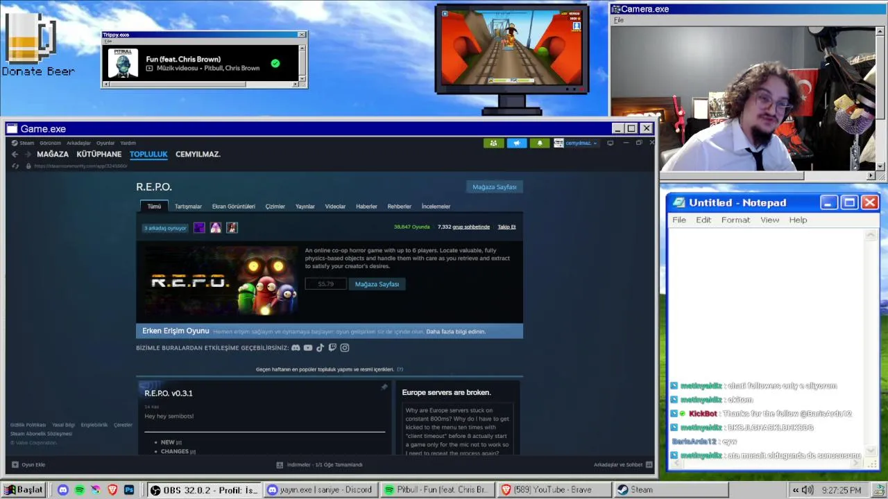Open Notepad File menu

click(679, 220)
